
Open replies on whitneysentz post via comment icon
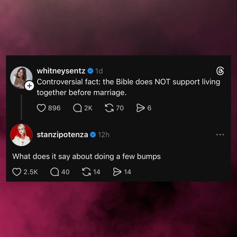77,108
